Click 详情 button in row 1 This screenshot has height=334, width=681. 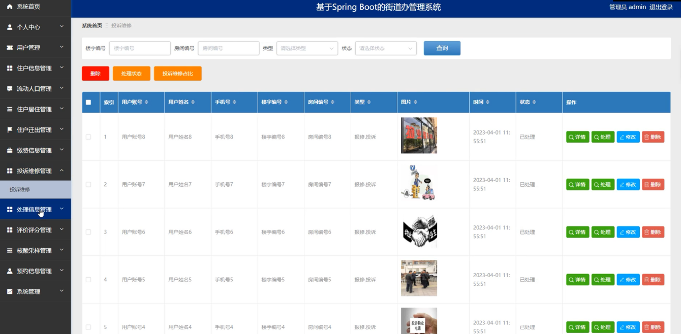(x=578, y=137)
